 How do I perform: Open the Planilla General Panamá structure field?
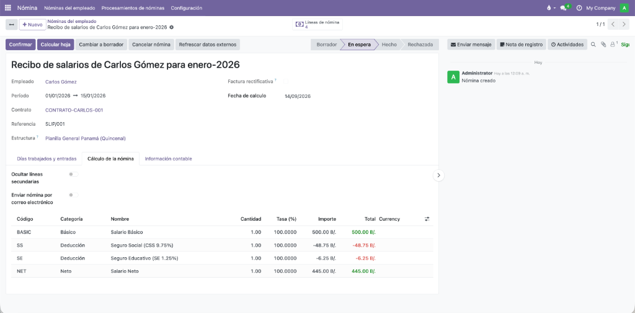(x=86, y=138)
